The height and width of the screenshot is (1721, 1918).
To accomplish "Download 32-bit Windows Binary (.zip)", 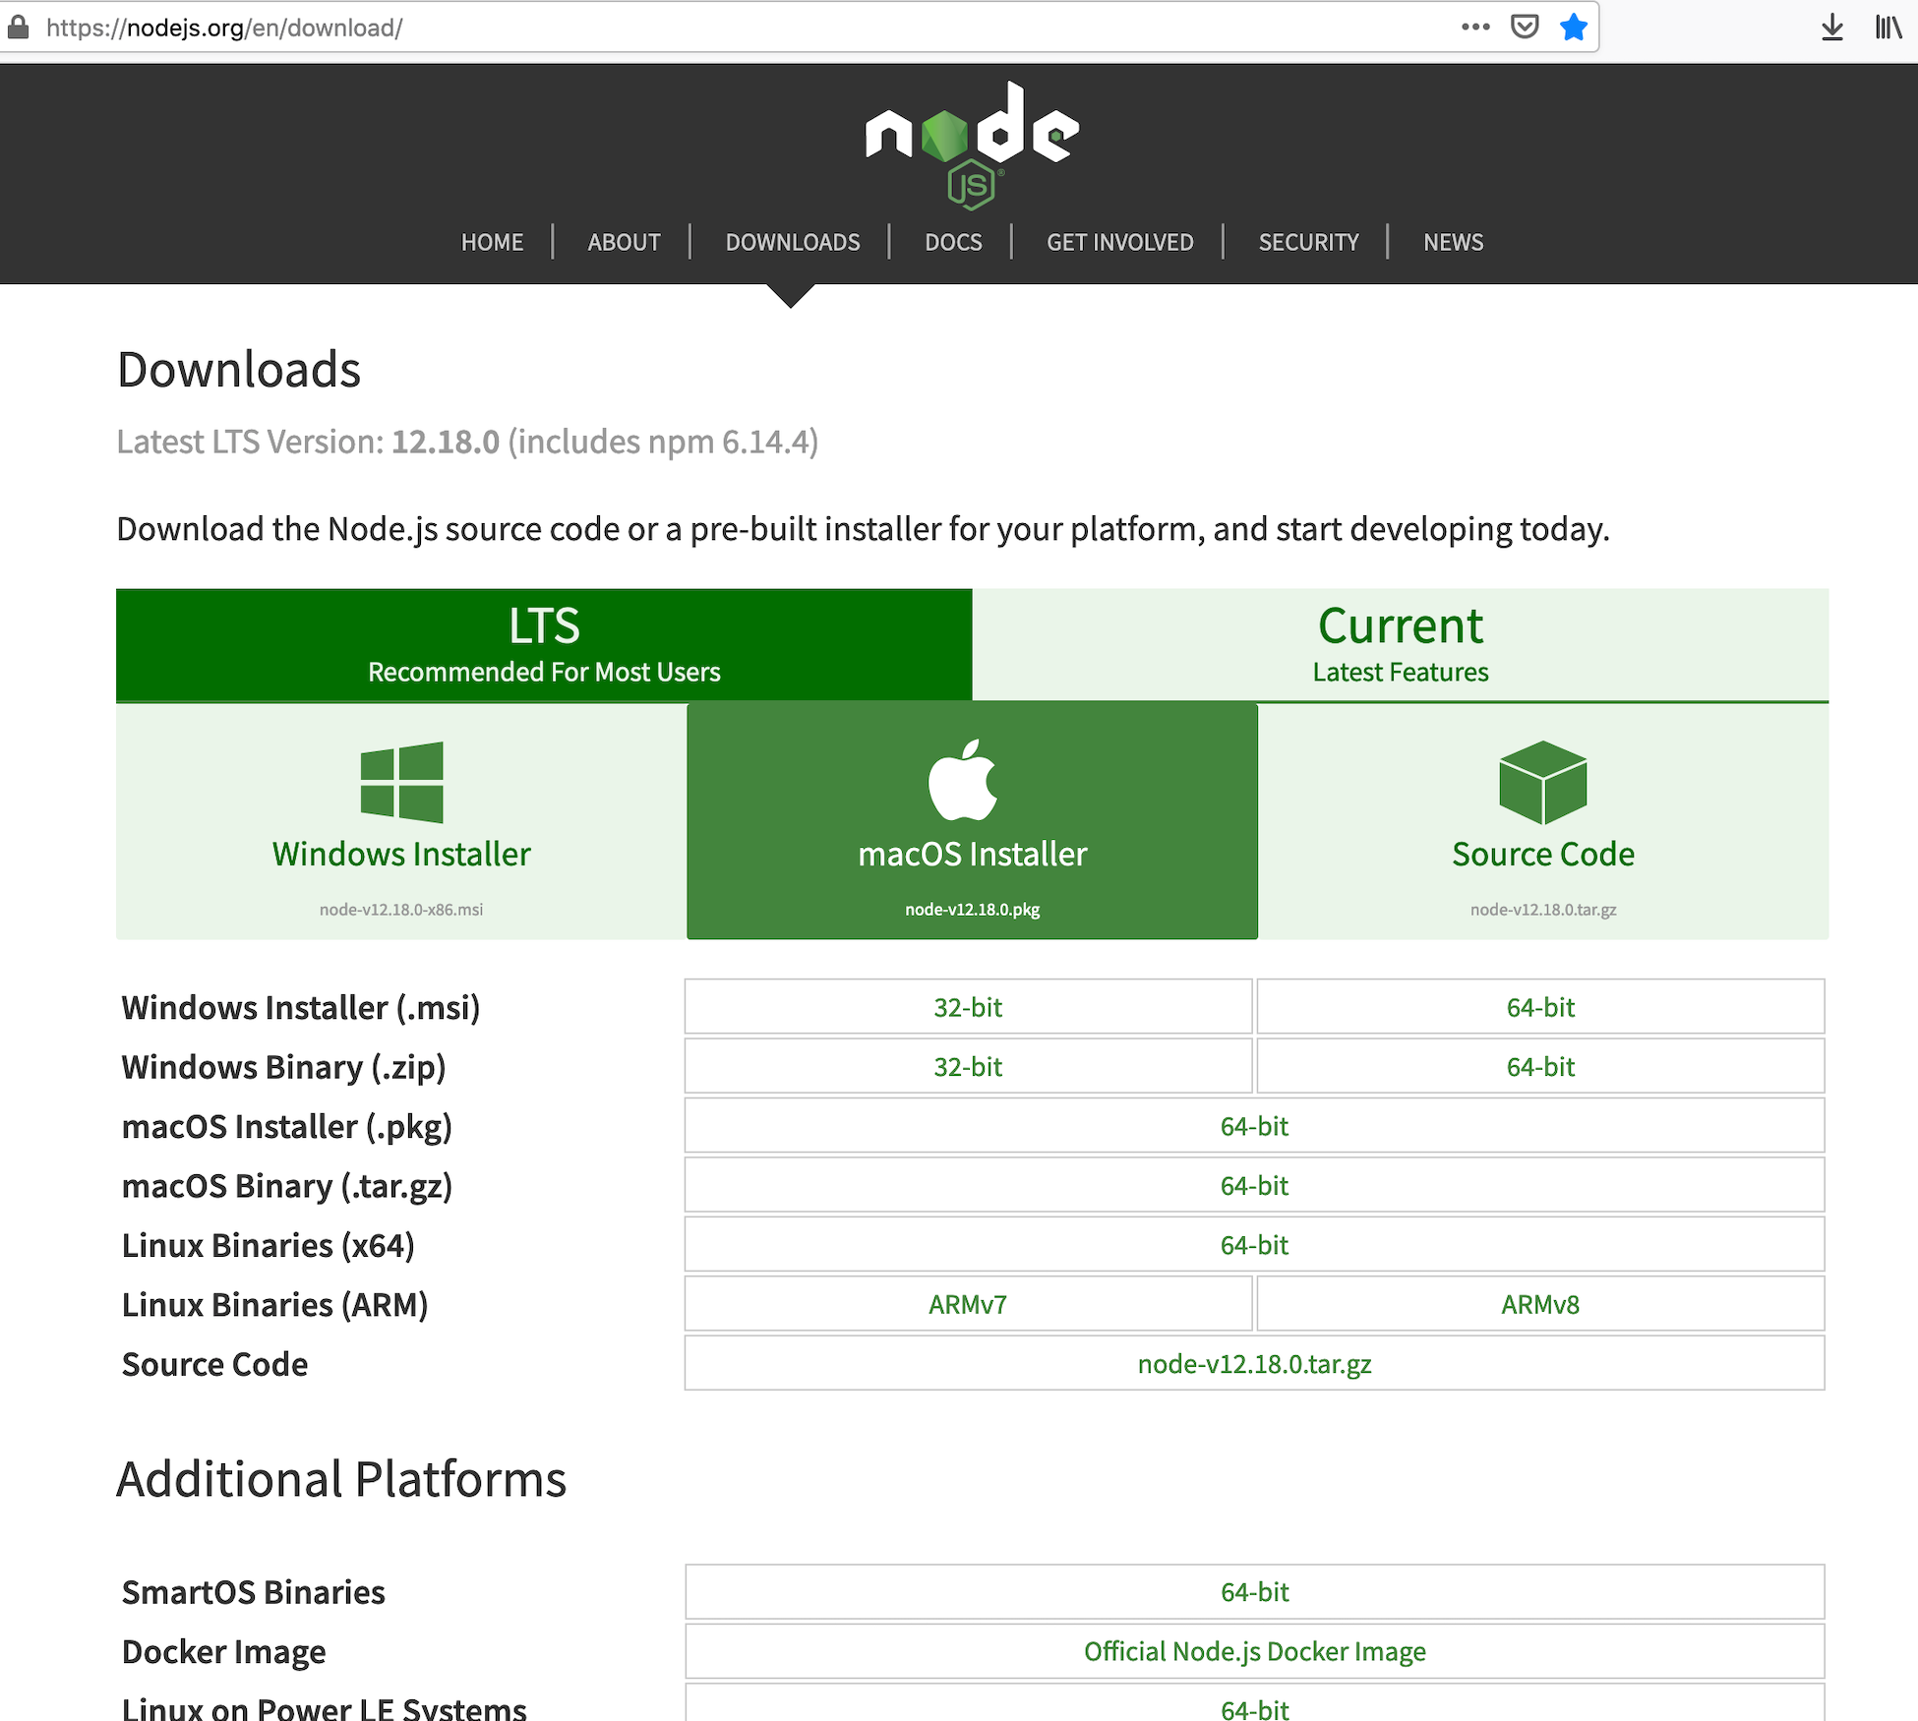I will (x=968, y=1067).
